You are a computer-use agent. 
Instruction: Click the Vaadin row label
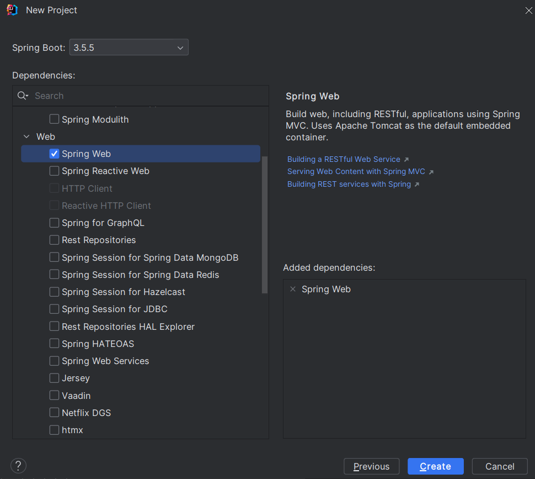tap(76, 396)
